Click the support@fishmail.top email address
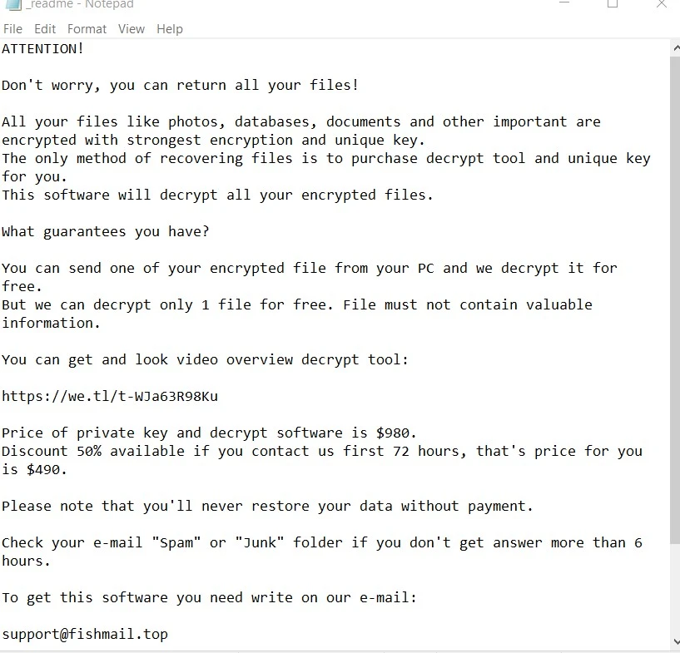Screen dimensions: 680x653 click(85, 634)
